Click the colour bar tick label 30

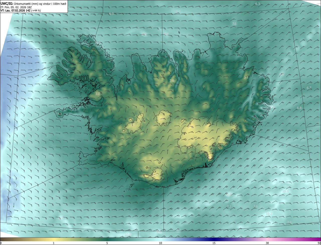(267, 243)
